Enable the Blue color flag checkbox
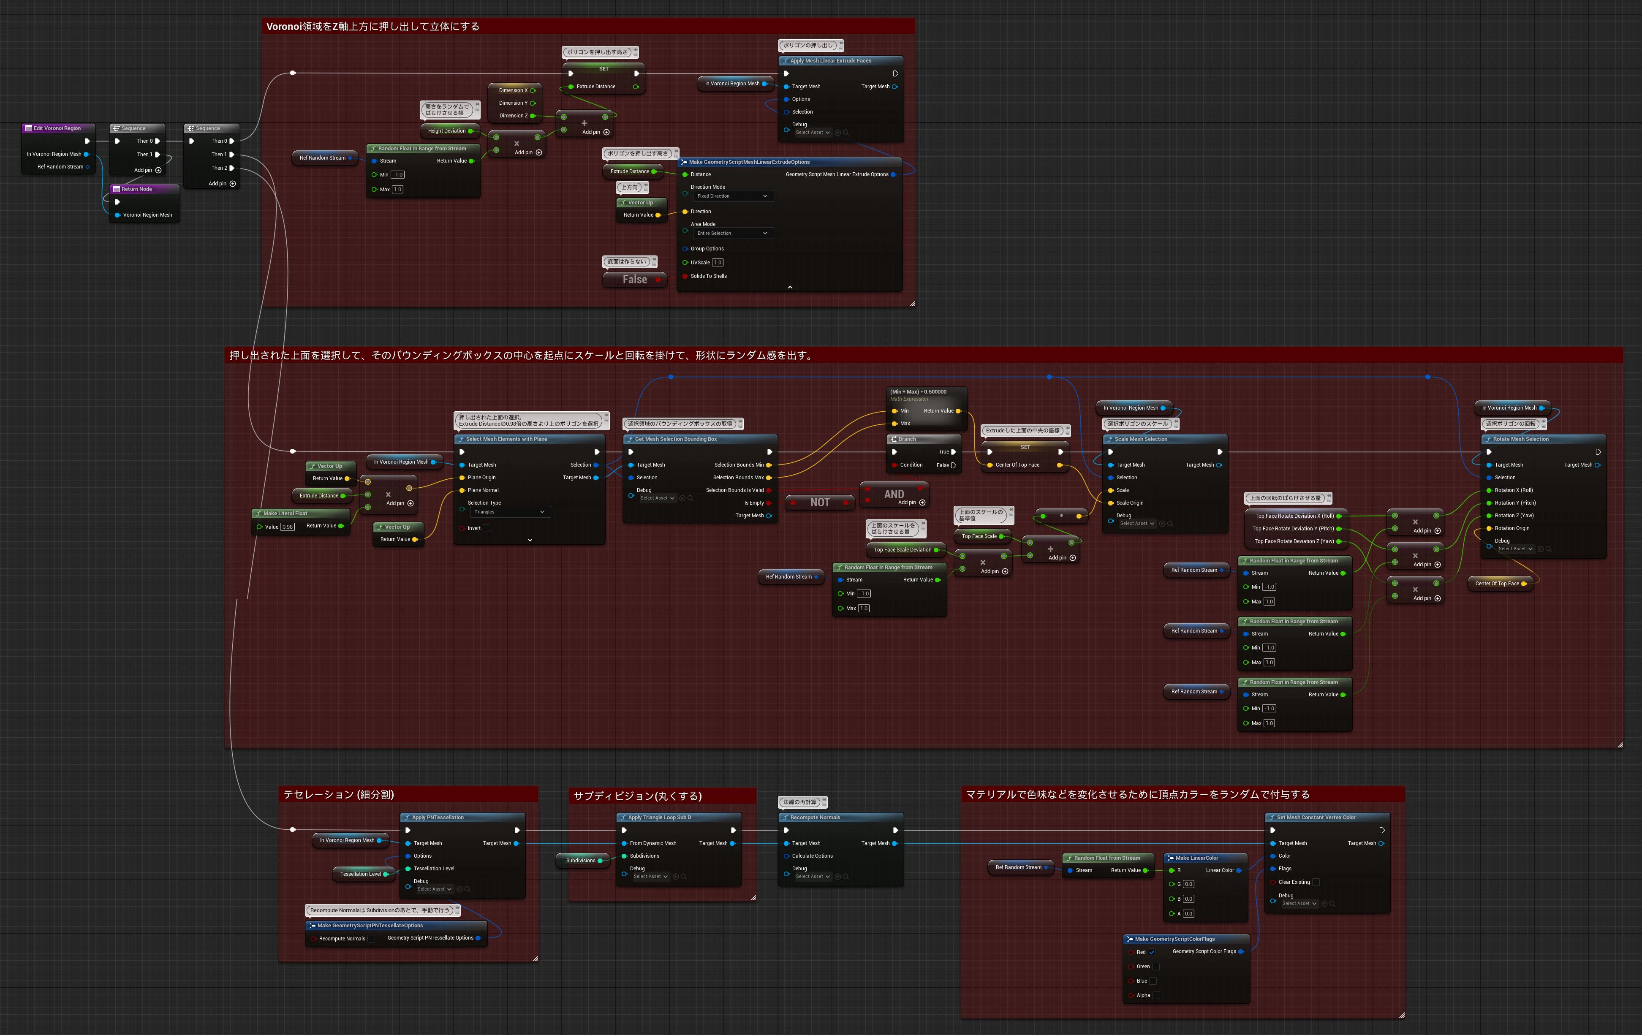The image size is (1642, 1035). pos(1153,981)
